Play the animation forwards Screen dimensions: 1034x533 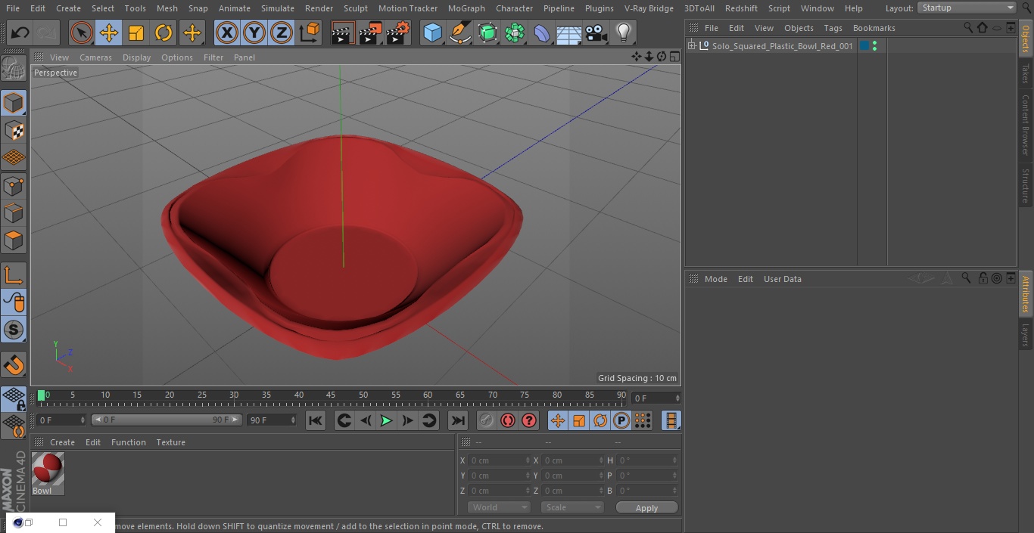386,420
